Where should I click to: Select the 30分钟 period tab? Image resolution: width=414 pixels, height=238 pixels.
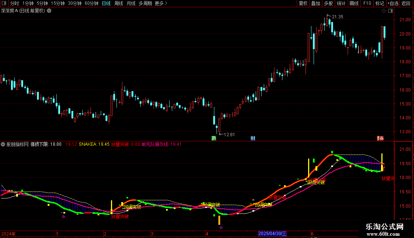click(75, 3)
